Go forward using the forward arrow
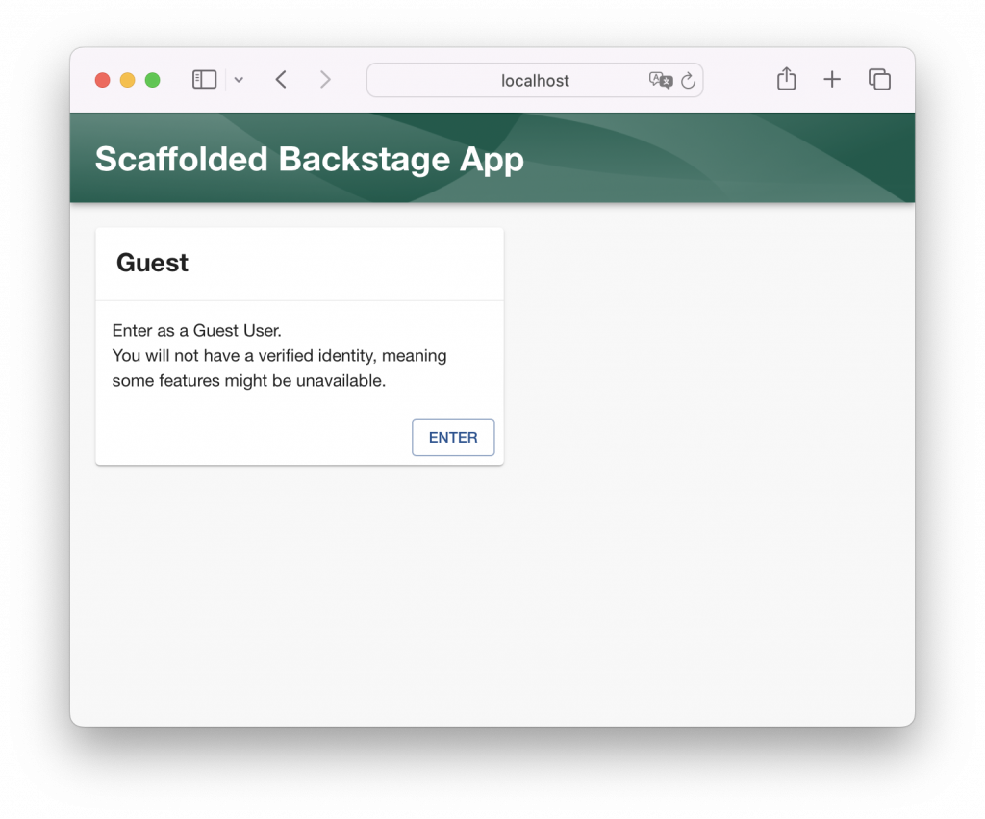Image resolution: width=985 pixels, height=819 pixels. [x=325, y=80]
